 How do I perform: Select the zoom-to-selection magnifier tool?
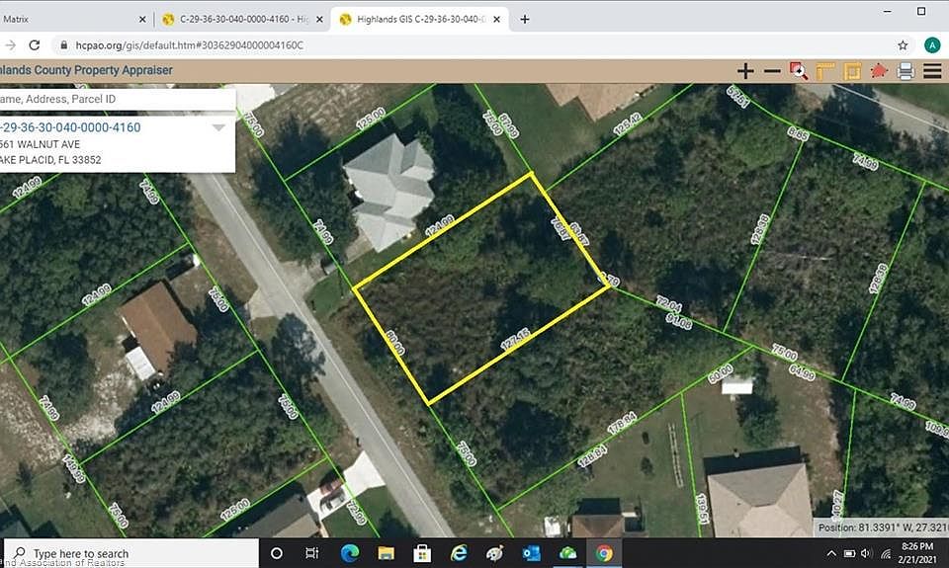click(799, 71)
